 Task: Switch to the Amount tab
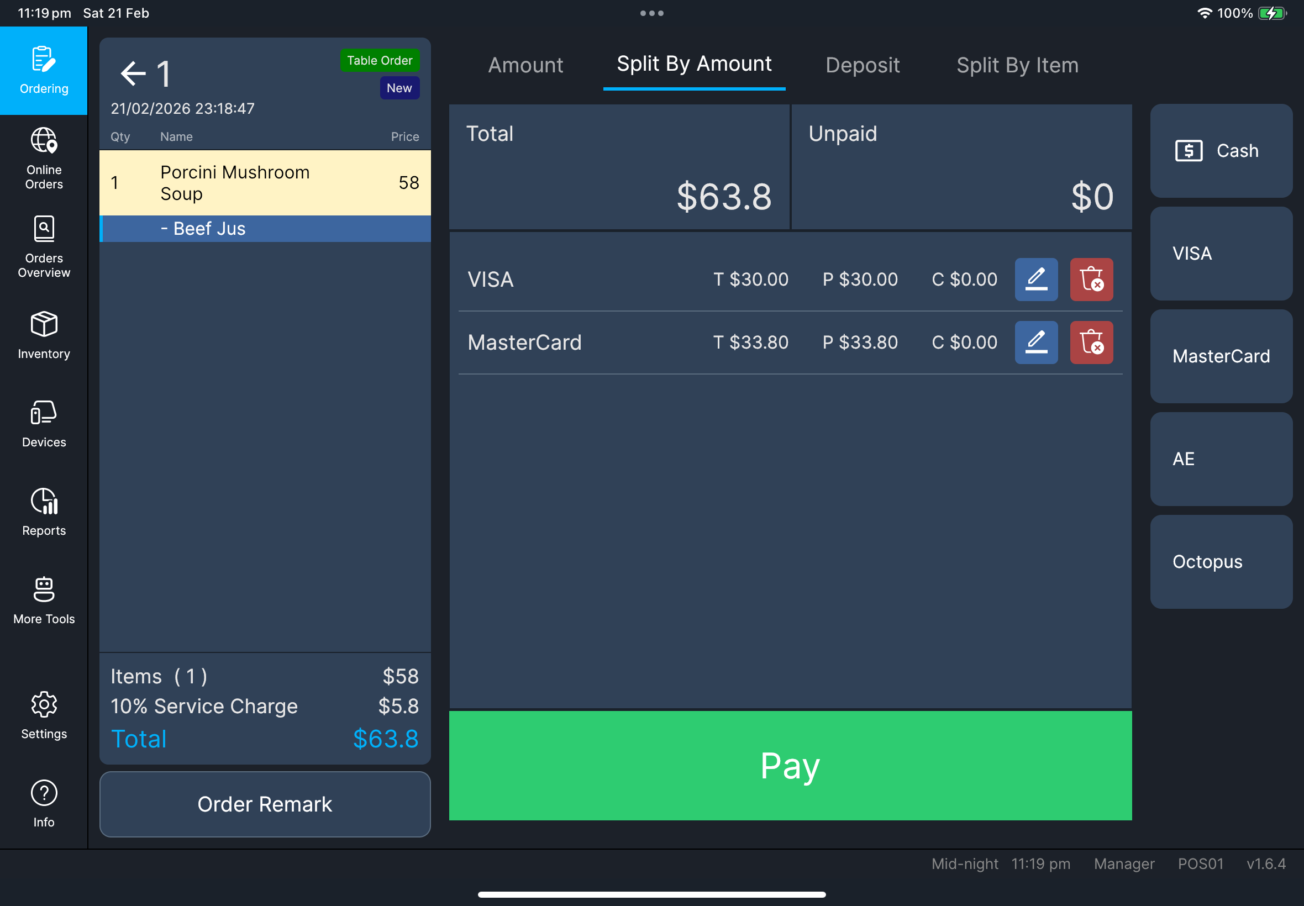pyautogui.click(x=524, y=65)
